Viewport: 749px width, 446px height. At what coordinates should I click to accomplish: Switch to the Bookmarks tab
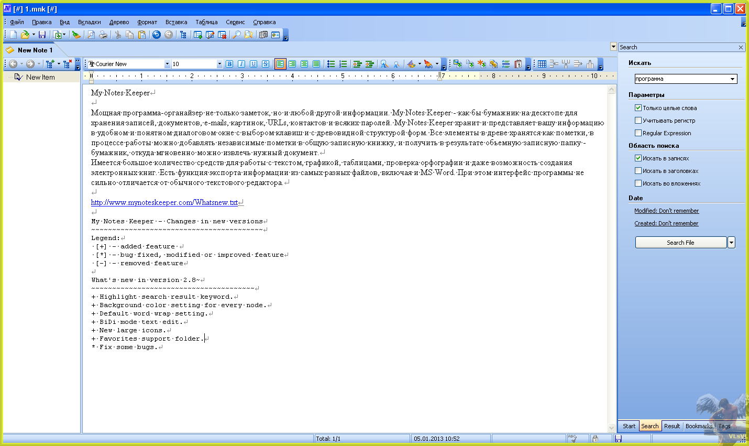click(x=699, y=426)
